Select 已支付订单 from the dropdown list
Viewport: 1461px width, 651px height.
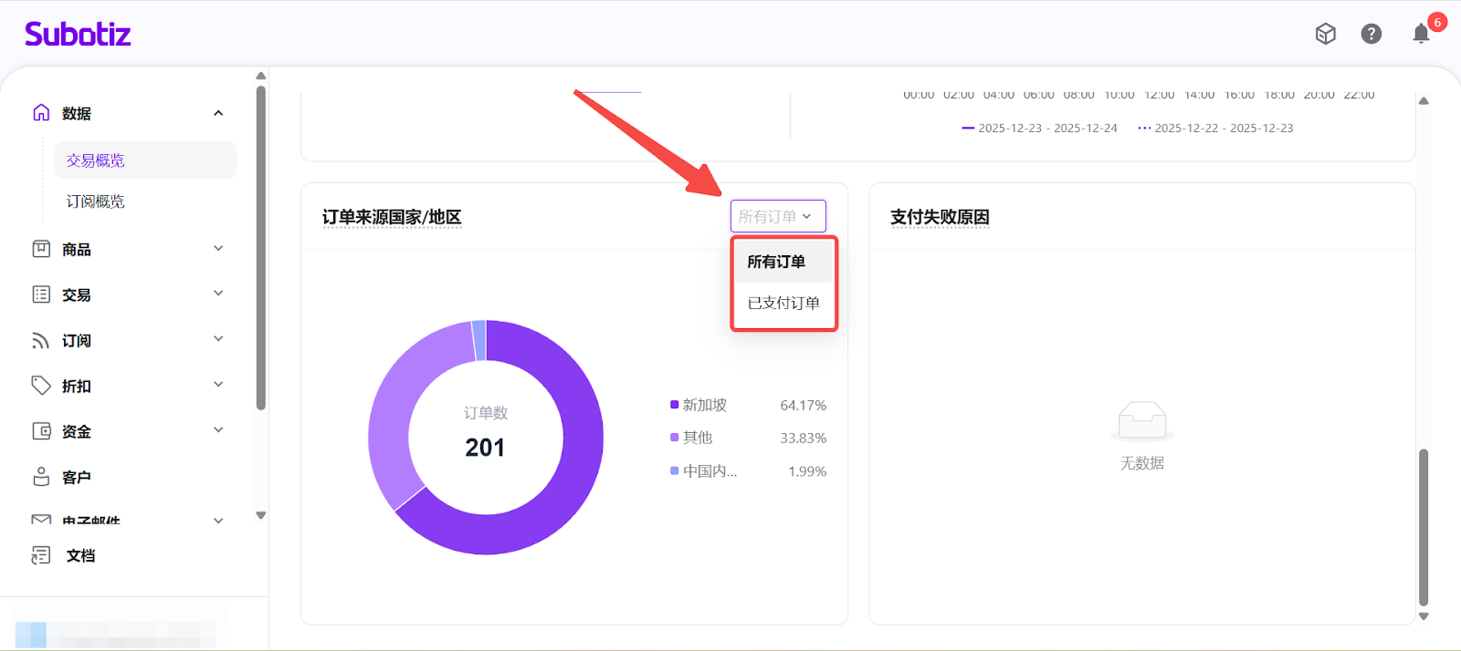[783, 303]
